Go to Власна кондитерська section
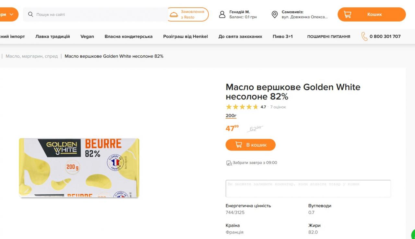 pyautogui.click(x=128, y=36)
